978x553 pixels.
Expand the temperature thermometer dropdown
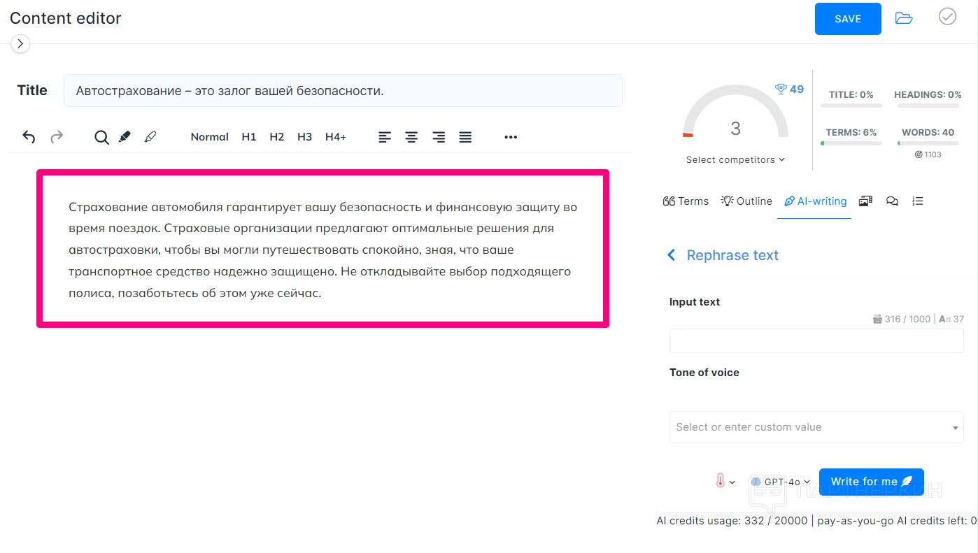(x=725, y=482)
